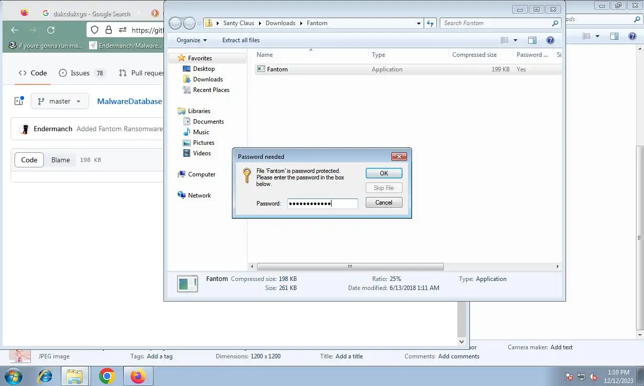Toggle the preview pane icon
Image resolution: width=644 pixels, height=386 pixels.
click(x=532, y=40)
